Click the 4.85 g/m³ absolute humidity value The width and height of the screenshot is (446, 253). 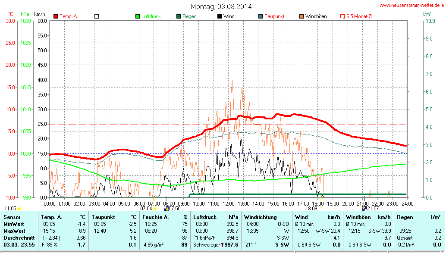click(x=154, y=245)
